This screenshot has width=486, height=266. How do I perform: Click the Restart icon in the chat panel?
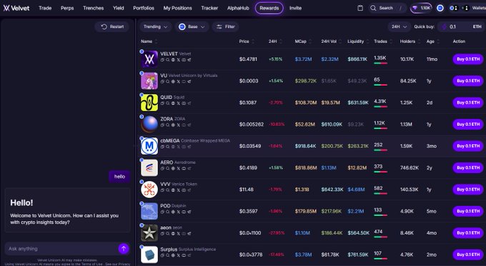coord(104,26)
